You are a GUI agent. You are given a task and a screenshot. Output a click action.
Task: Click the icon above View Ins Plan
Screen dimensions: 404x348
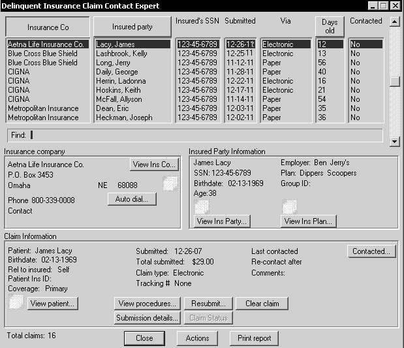pos(290,207)
